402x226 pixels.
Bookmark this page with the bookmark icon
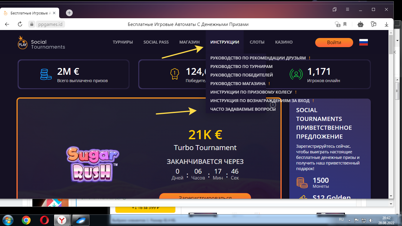345,24
